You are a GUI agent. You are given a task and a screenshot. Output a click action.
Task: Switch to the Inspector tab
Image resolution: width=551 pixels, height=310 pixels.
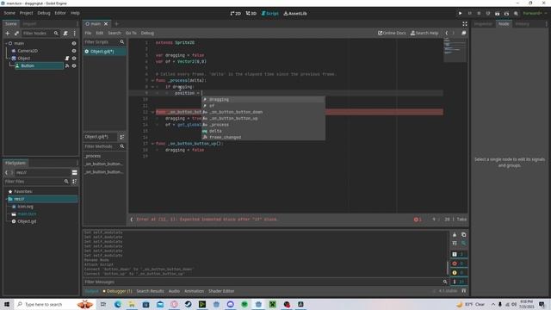click(x=483, y=24)
